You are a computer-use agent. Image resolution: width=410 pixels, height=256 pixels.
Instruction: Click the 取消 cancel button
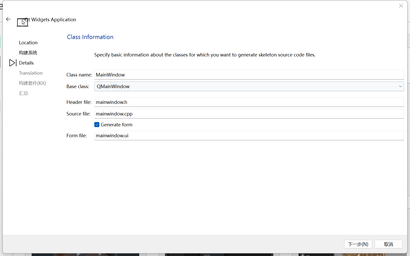[388, 244]
